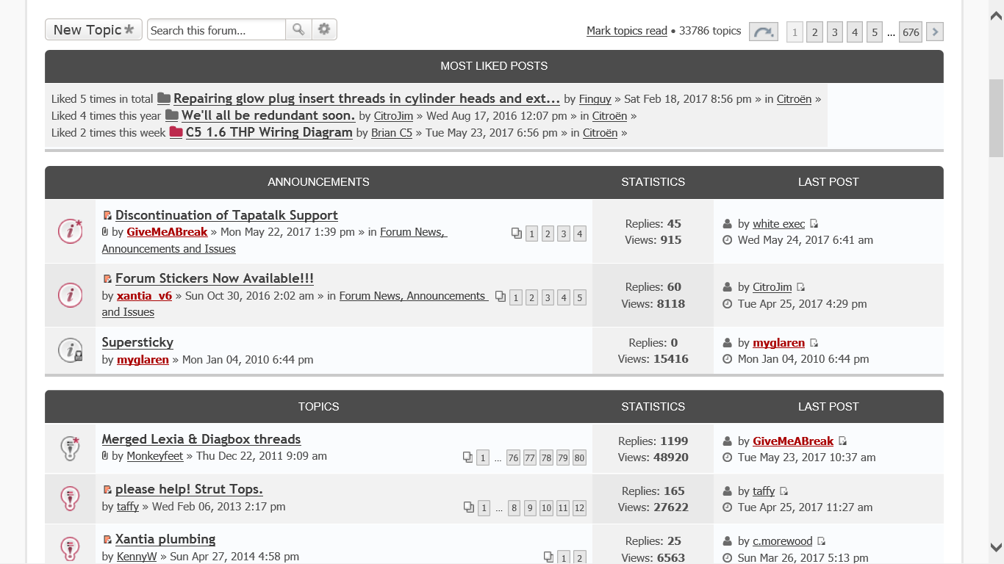Open We'll all be redundant soon topic

point(268,115)
